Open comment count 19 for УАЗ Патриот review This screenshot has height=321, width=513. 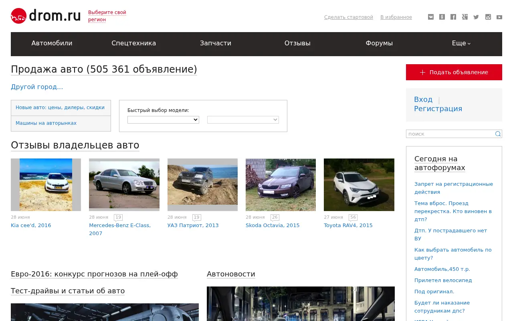click(196, 217)
